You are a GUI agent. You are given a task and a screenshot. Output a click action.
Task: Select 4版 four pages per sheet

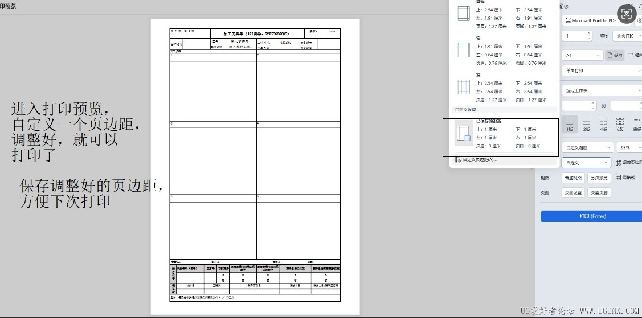603,124
